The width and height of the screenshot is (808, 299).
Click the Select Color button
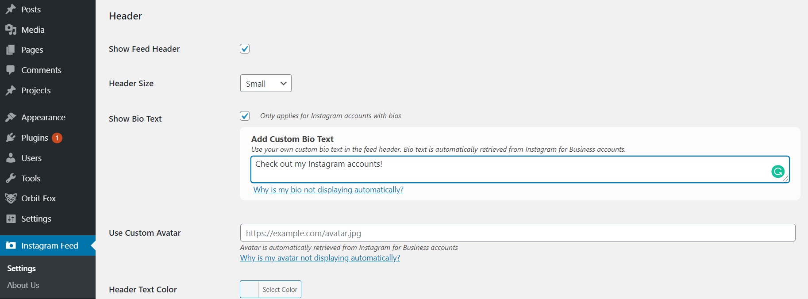[x=280, y=289]
